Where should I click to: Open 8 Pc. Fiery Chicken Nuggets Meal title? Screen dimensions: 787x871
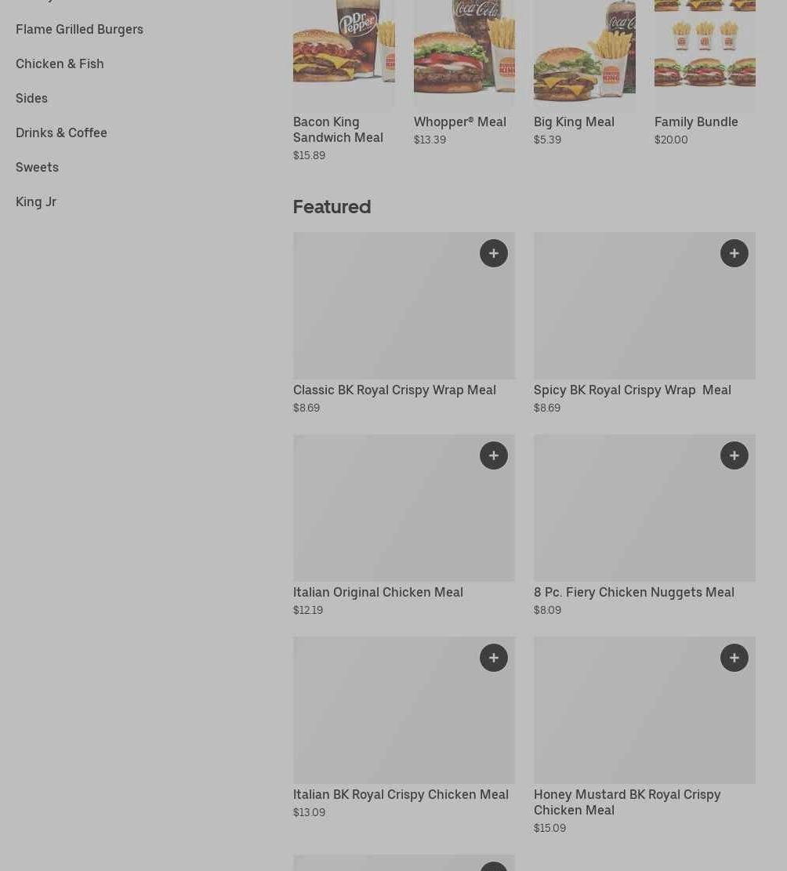coord(633,592)
